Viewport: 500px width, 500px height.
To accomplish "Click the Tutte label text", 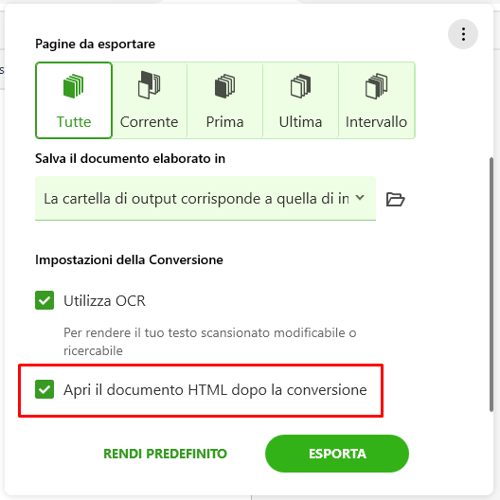I will tap(74, 122).
